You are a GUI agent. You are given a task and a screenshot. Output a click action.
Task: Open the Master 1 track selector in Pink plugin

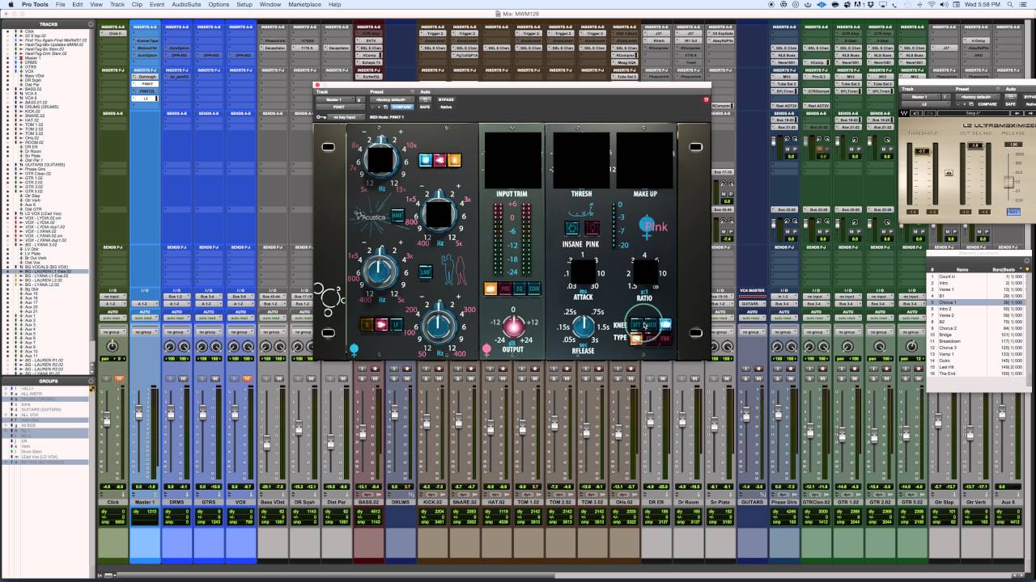coord(336,99)
